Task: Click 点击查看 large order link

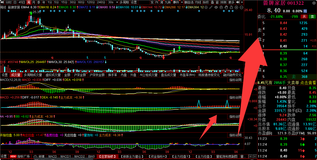Action: 308,83
